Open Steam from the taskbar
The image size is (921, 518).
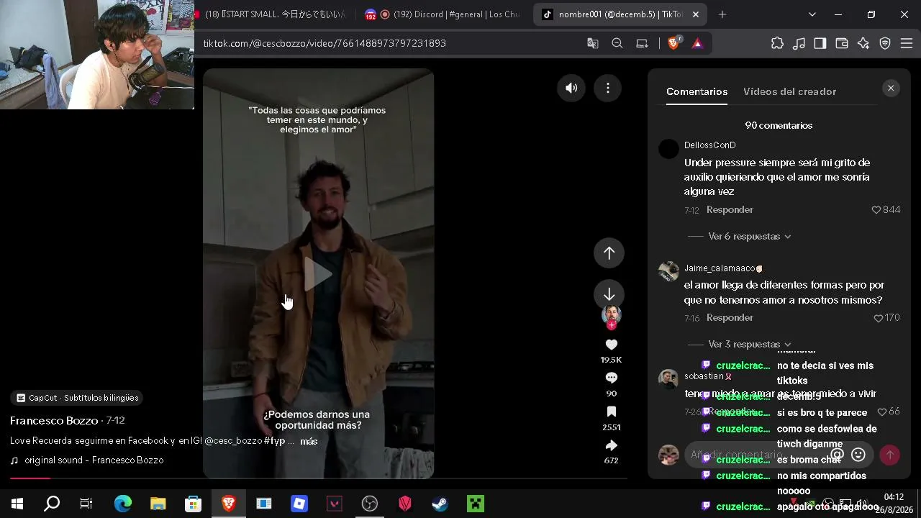(x=440, y=504)
